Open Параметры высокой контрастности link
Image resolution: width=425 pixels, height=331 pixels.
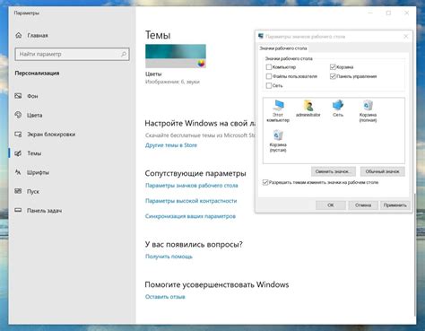click(191, 201)
